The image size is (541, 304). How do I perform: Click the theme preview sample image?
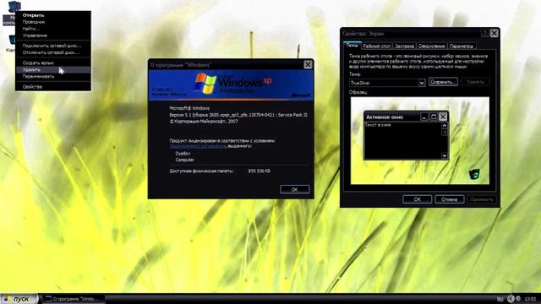[420, 141]
